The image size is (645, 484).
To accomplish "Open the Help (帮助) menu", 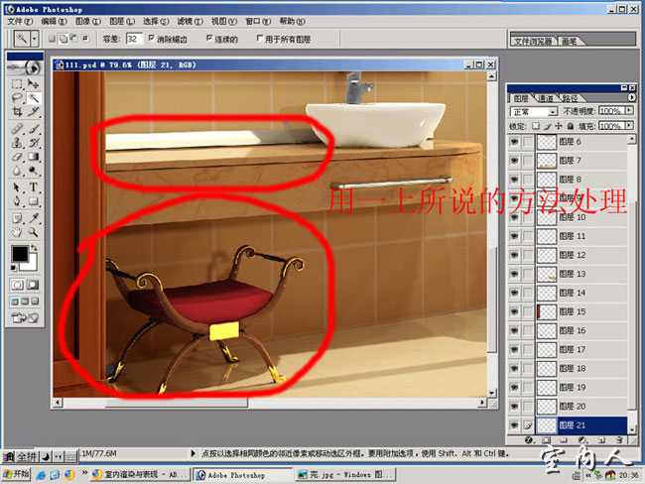I will (292, 21).
